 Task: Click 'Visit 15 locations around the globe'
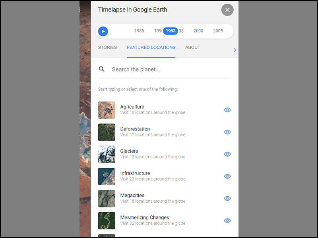tap(153, 157)
